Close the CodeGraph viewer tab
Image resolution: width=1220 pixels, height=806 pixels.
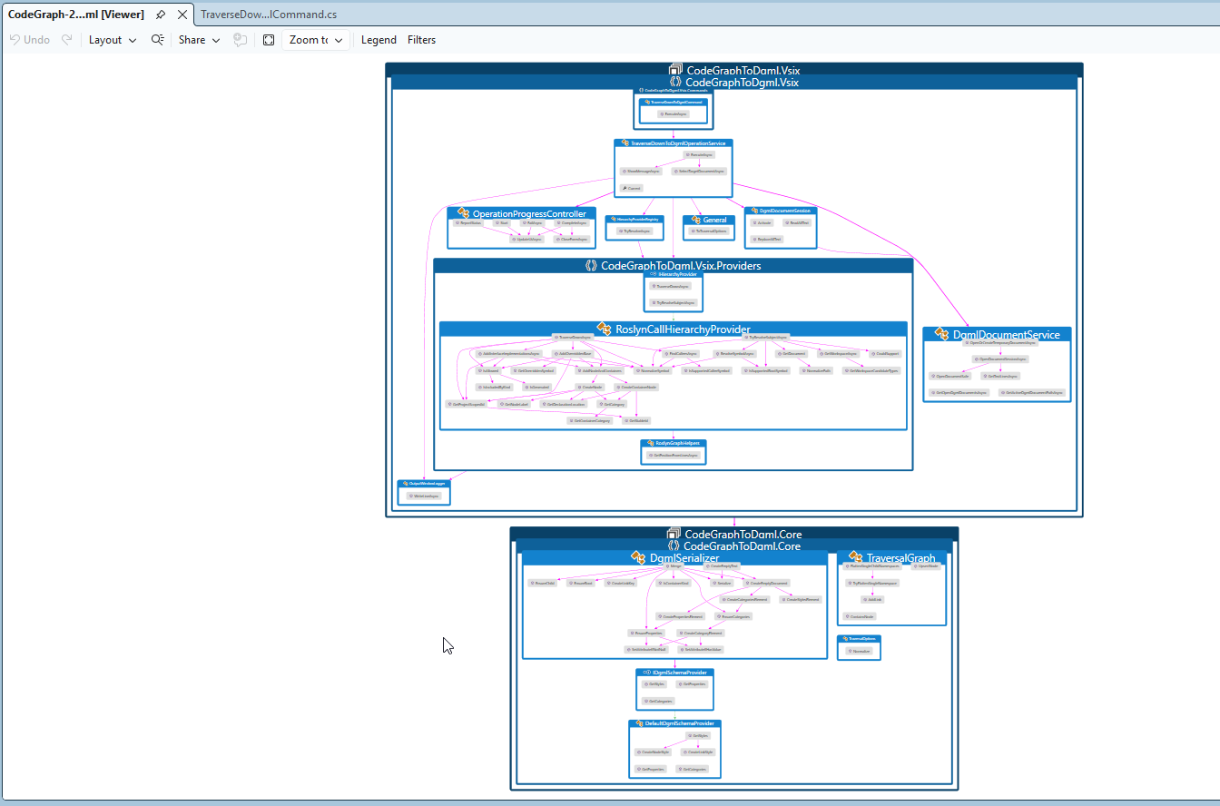(182, 15)
